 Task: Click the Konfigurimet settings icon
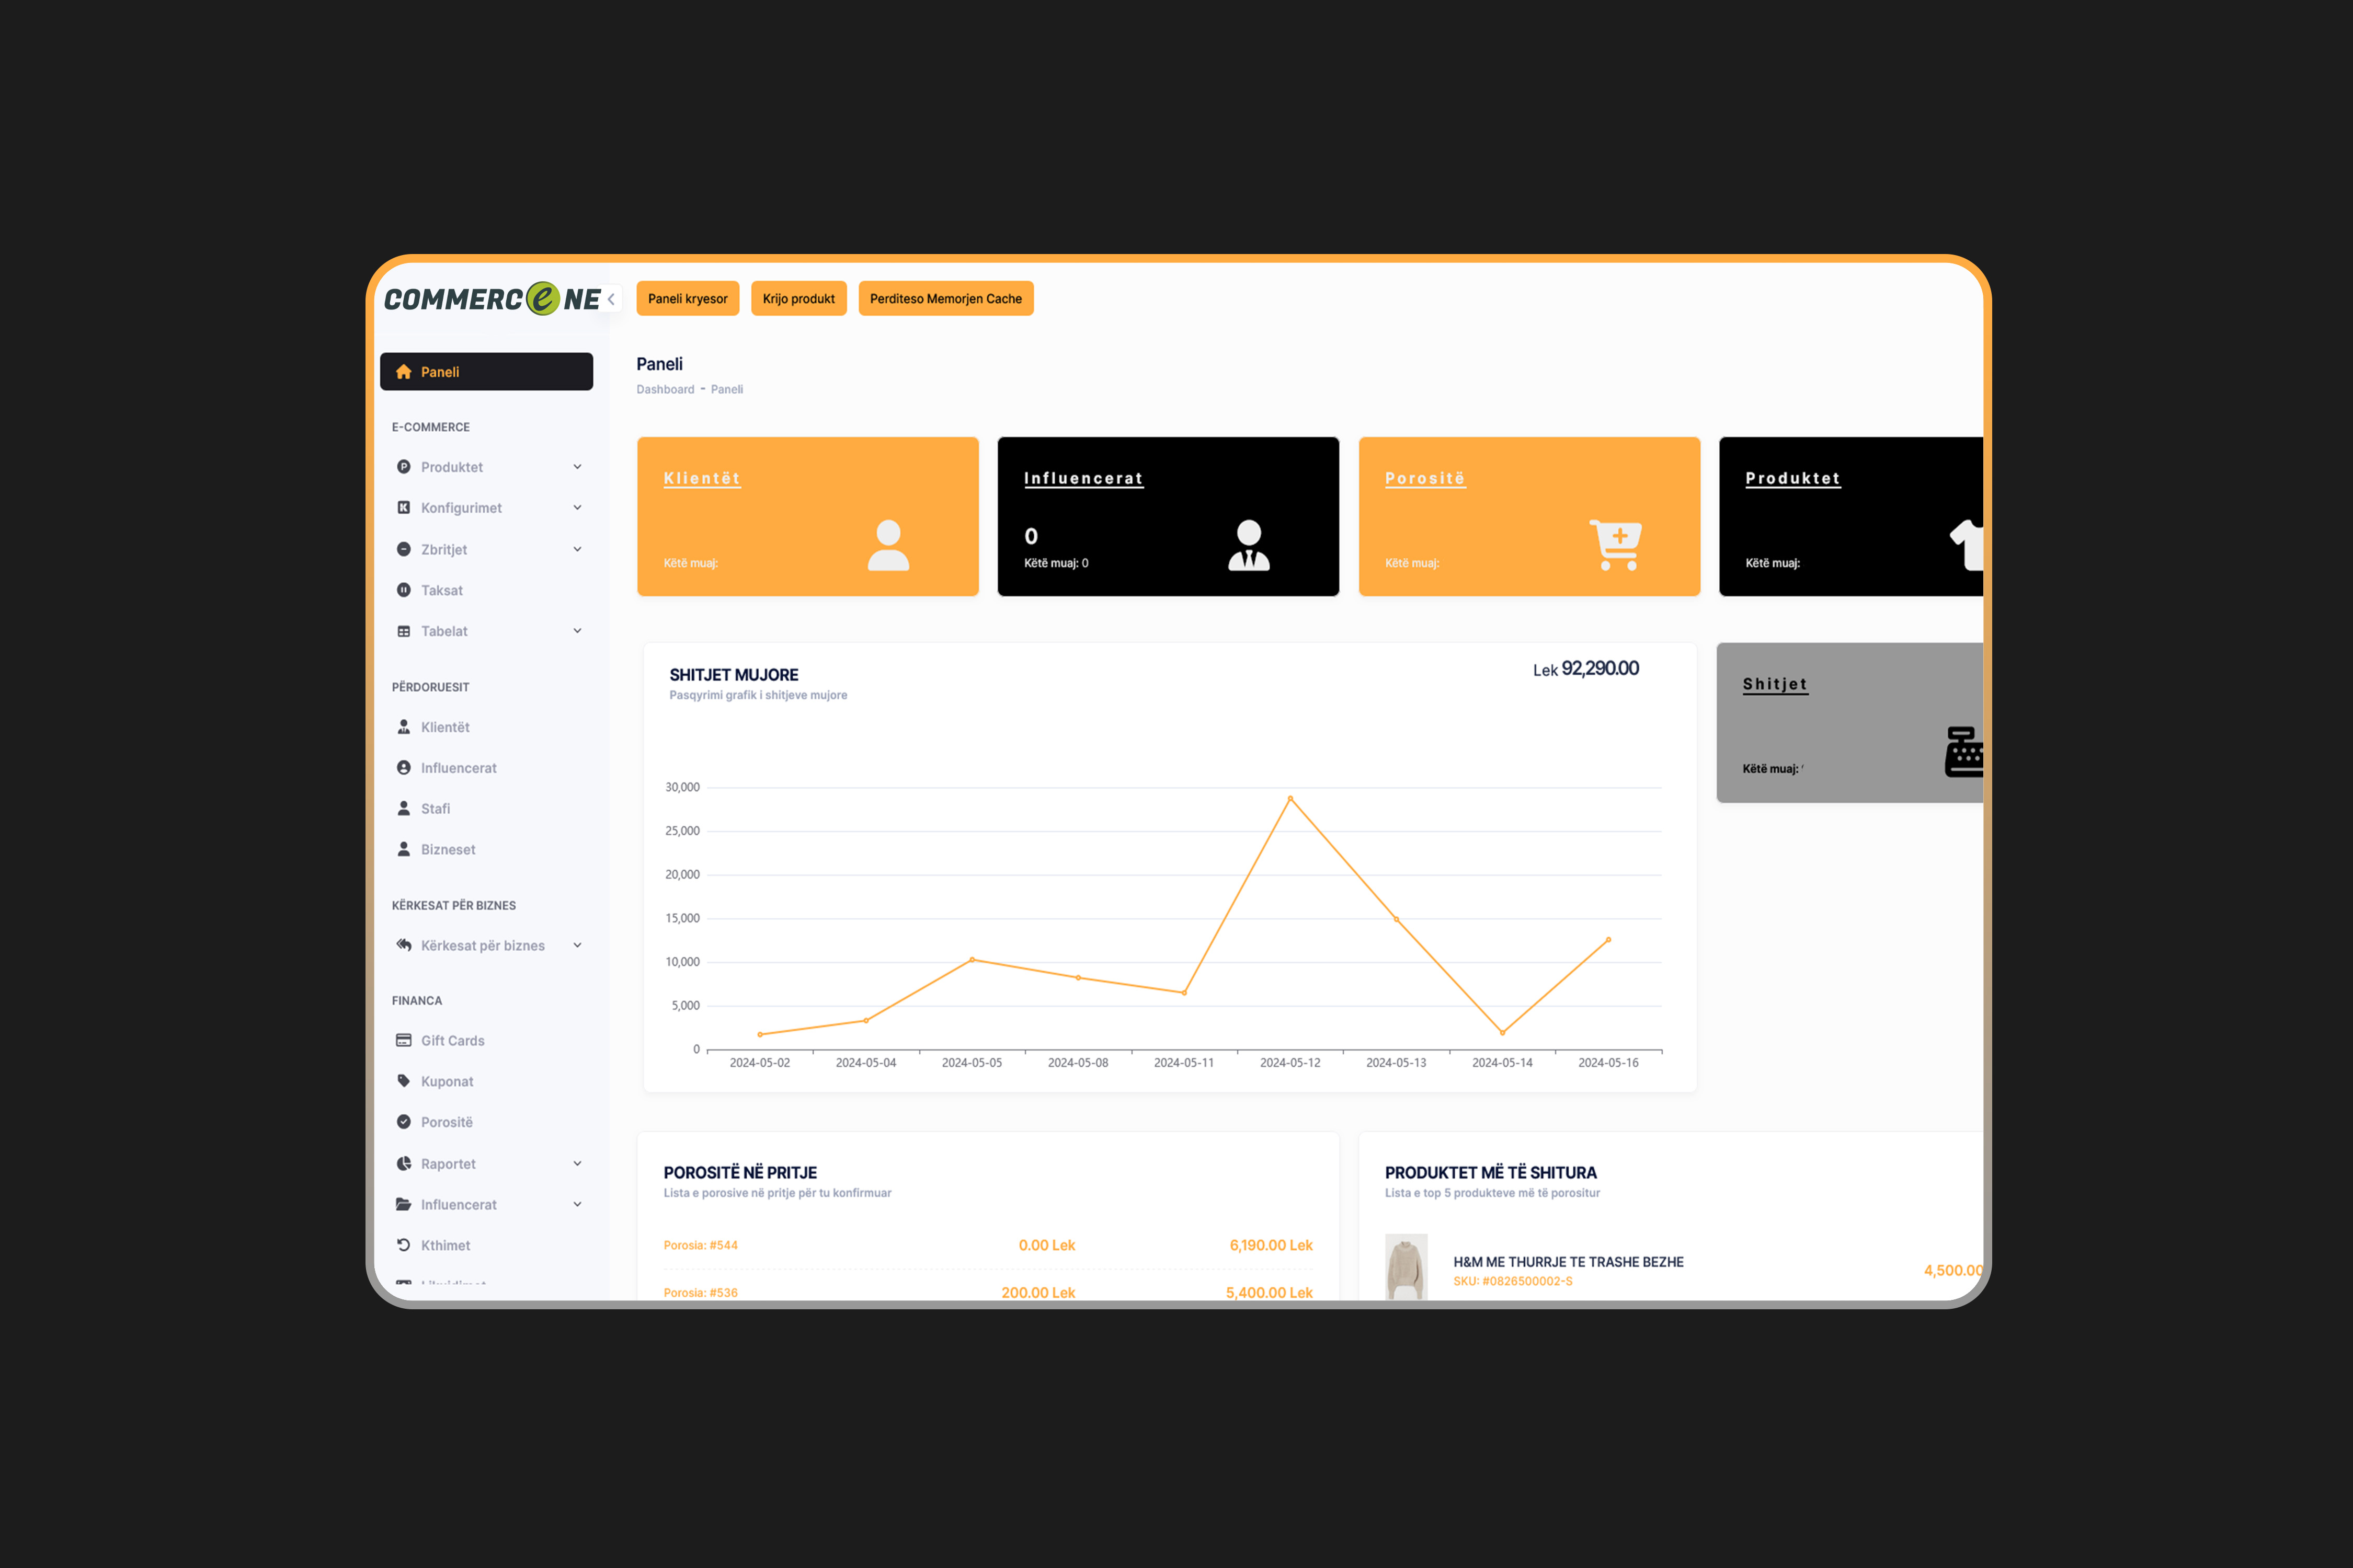[x=404, y=507]
